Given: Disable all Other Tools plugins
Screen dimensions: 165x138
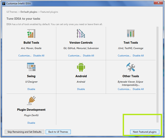Looking at the screenshot, I should pos(138,89).
